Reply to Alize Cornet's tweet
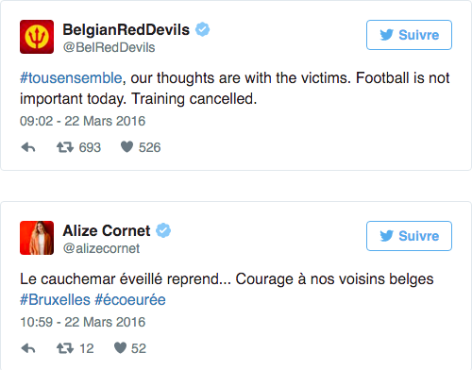Screen dimensions: 472x370 (x=28, y=348)
